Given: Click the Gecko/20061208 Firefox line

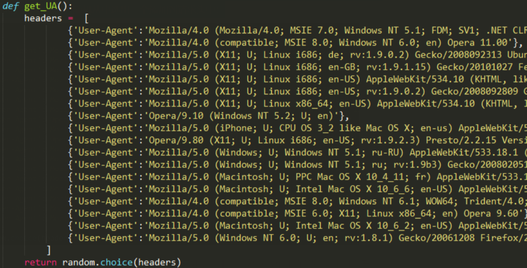Looking at the screenshot, I should coord(297,238).
